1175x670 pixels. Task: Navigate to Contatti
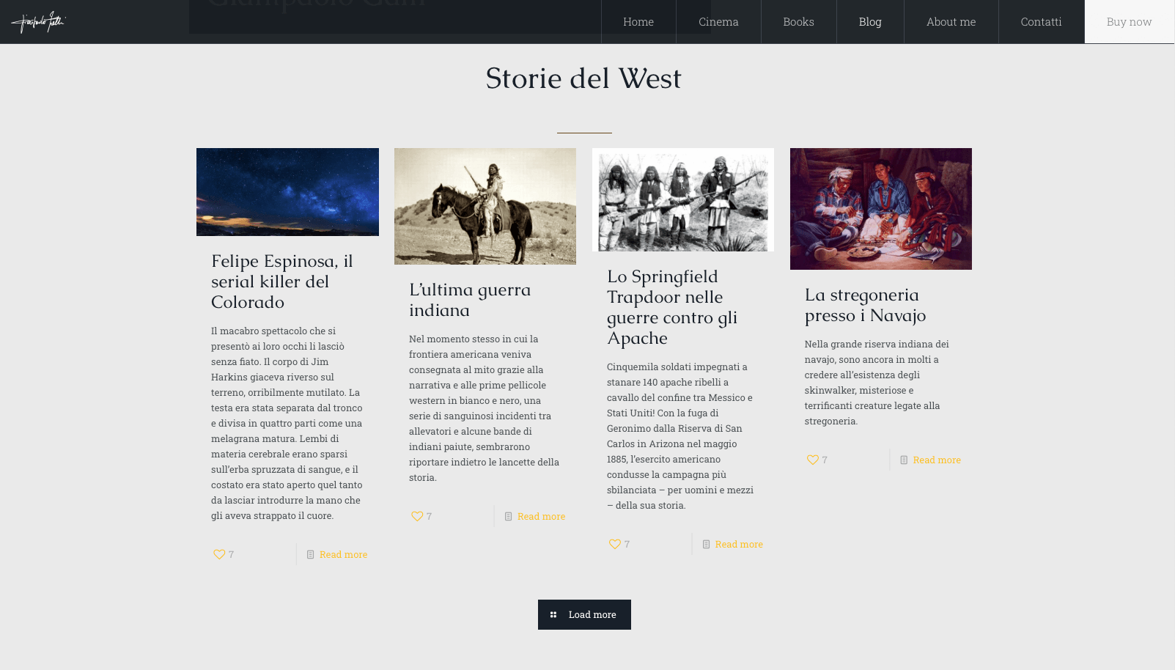(1041, 22)
